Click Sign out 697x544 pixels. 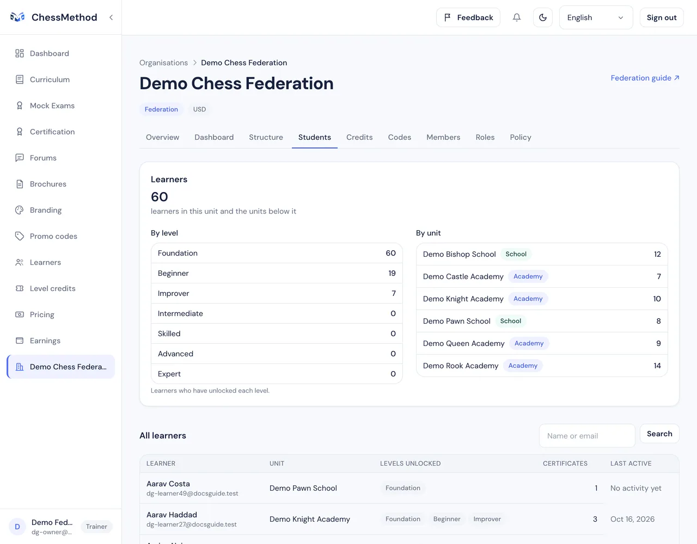(x=662, y=17)
